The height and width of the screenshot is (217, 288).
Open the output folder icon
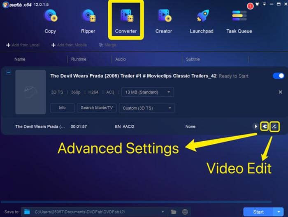(174, 212)
